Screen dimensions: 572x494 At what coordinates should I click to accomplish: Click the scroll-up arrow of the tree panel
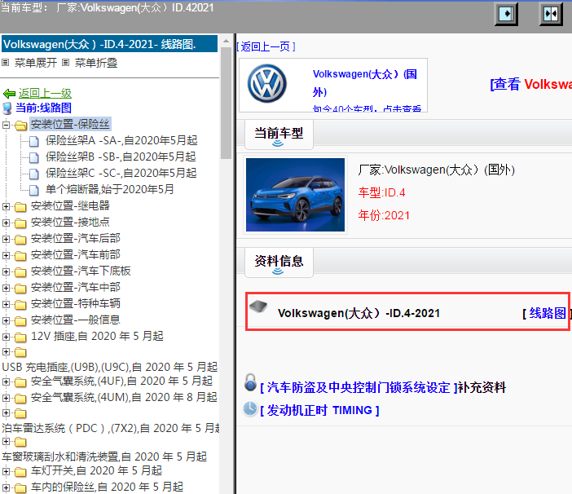click(x=226, y=41)
